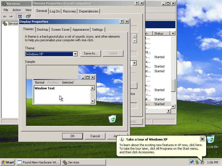Viewport: 222px width, 166px height.
Task: Click the 'Take a tour of Windows XP' balloon text
Action: 147,139
